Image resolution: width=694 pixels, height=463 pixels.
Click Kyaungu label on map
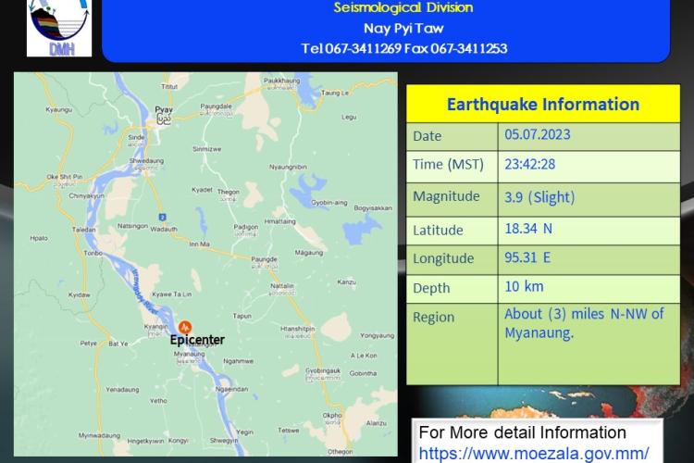(x=59, y=109)
